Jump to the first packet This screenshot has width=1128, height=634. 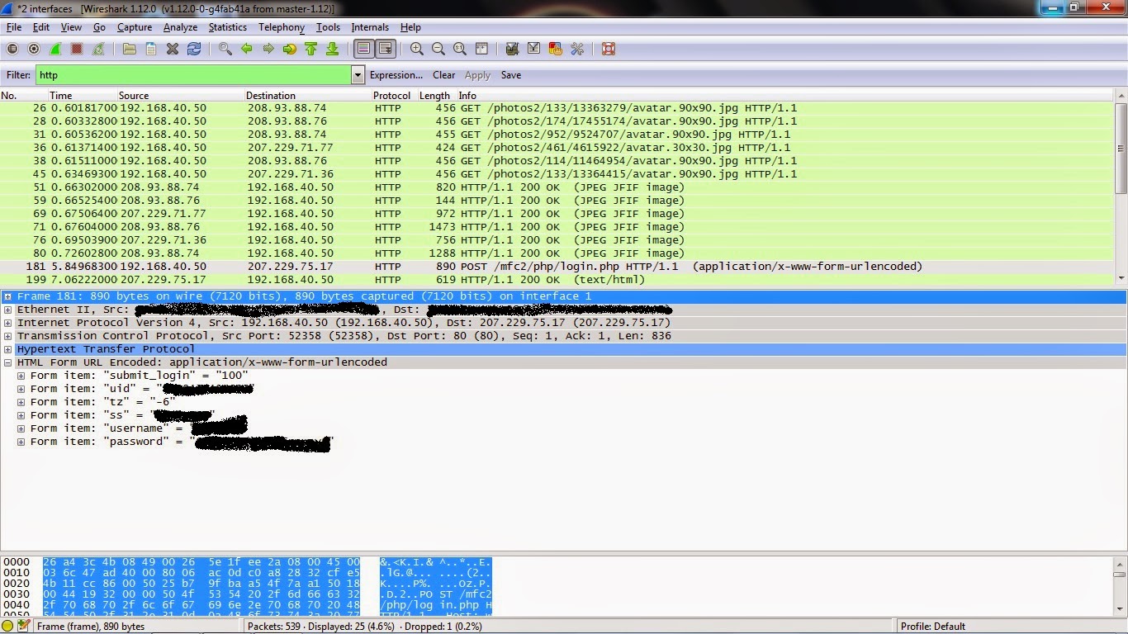point(311,50)
